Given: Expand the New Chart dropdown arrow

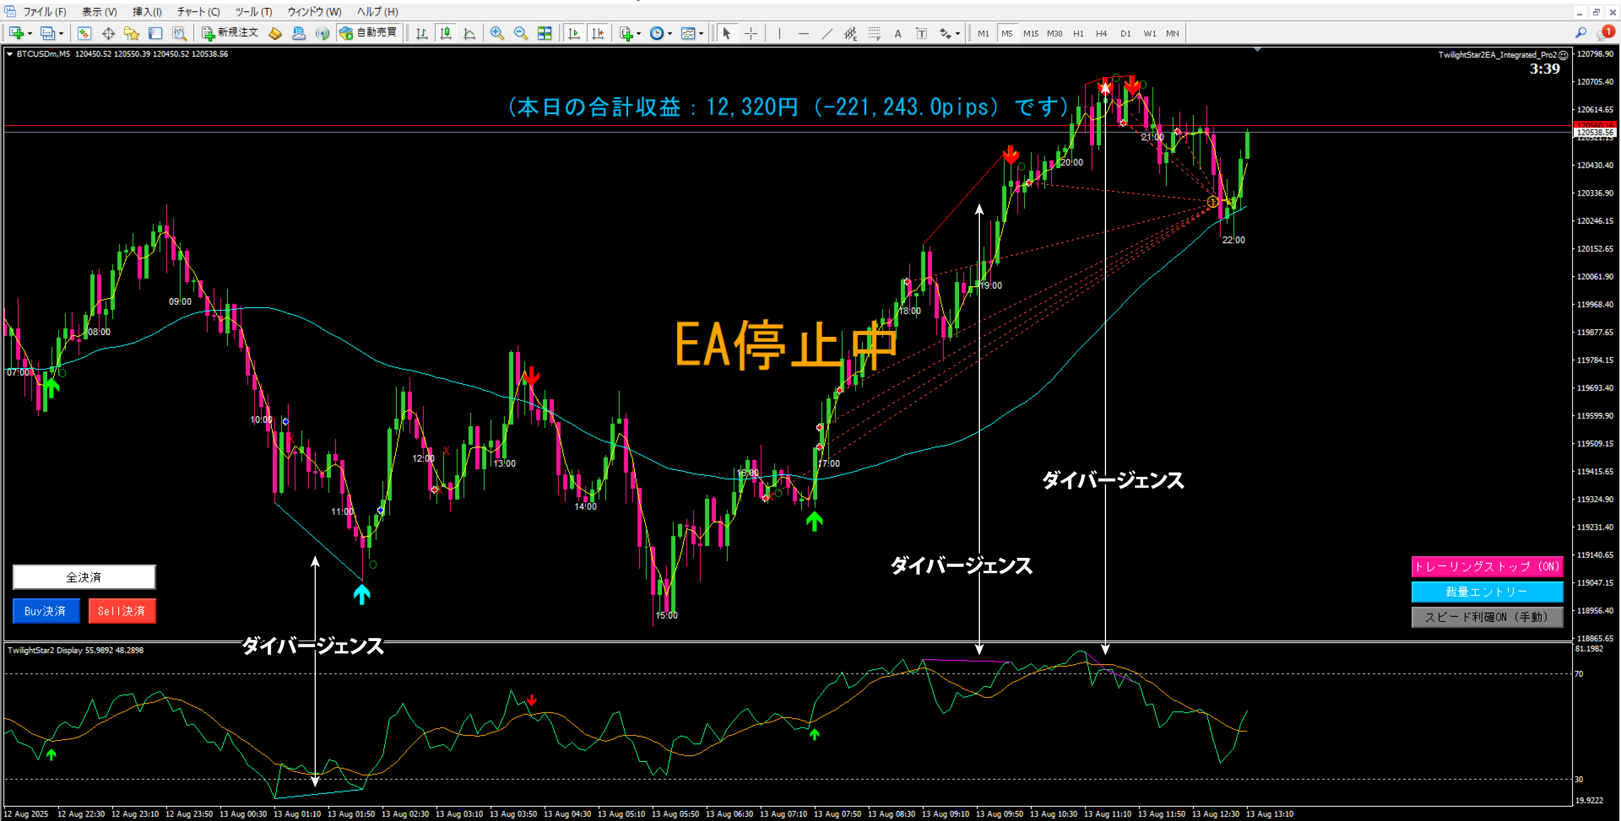Looking at the screenshot, I should tap(30, 34).
